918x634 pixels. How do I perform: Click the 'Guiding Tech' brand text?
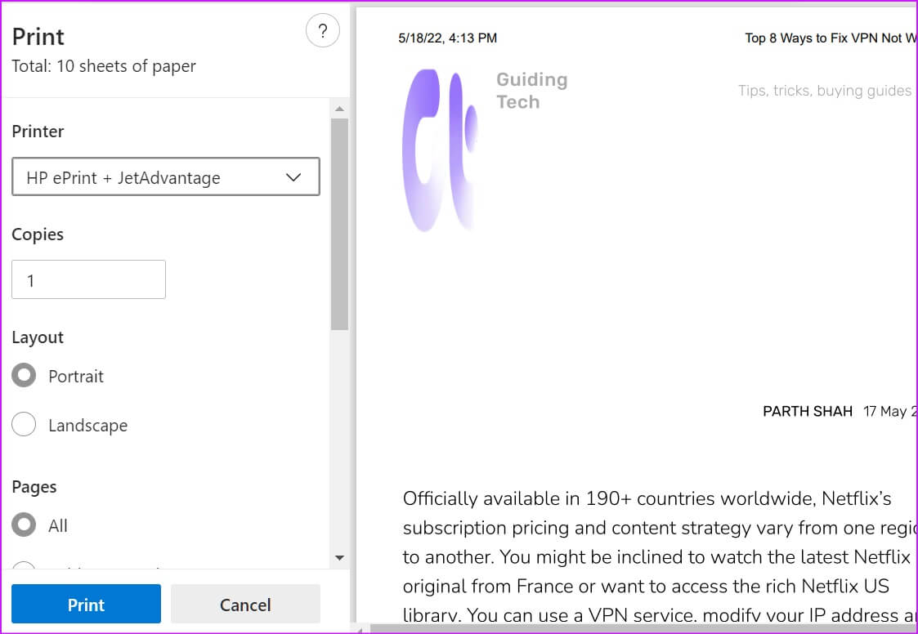click(x=531, y=91)
